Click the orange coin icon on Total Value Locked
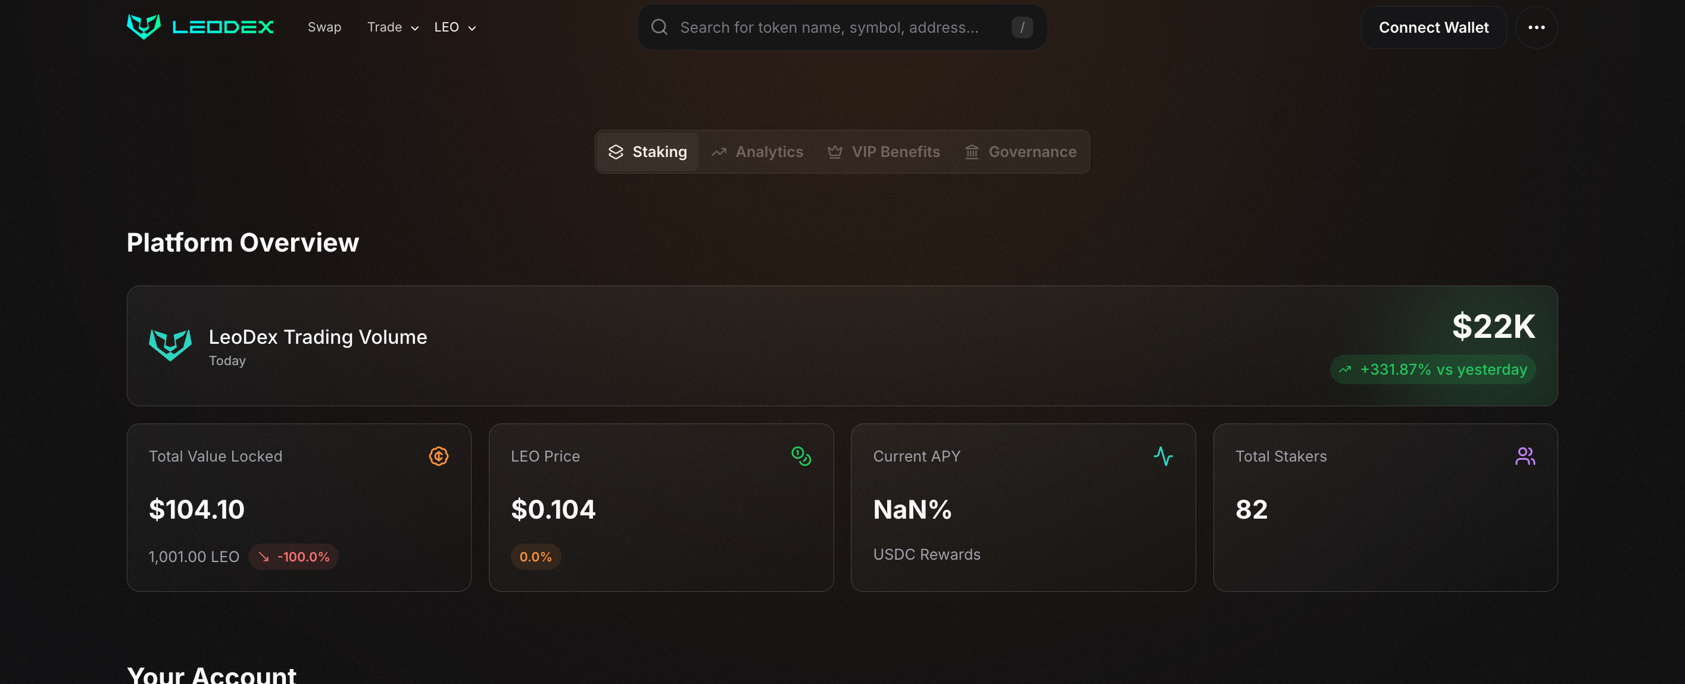Viewport: 1685px width, 684px height. pyautogui.click(x=438, y=456)
